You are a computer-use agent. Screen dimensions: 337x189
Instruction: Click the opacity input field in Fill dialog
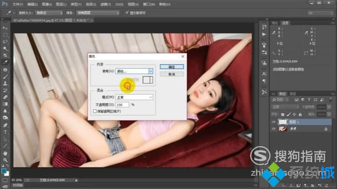(x=122, y=104)
